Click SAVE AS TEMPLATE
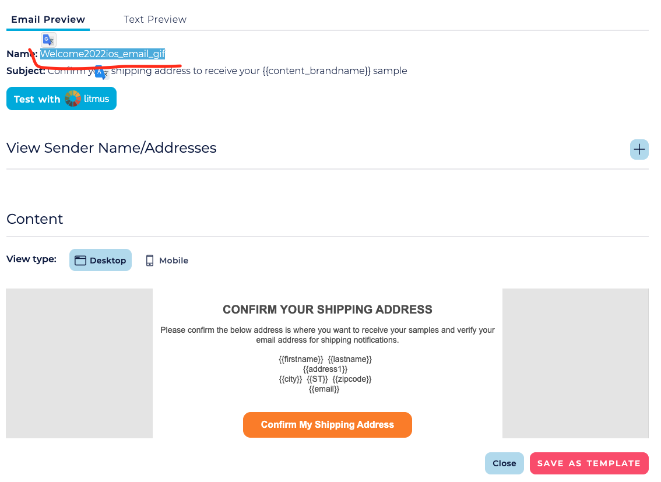This screenshot has height=482, width=661. click(589, 463)
